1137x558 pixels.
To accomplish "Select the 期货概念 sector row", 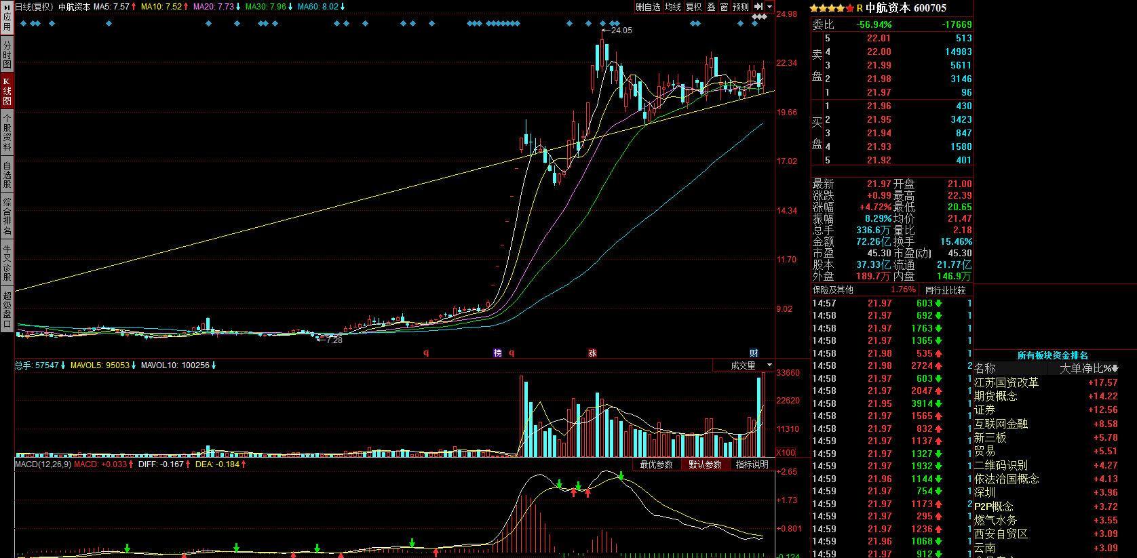I will click(x=1047, y=397).
